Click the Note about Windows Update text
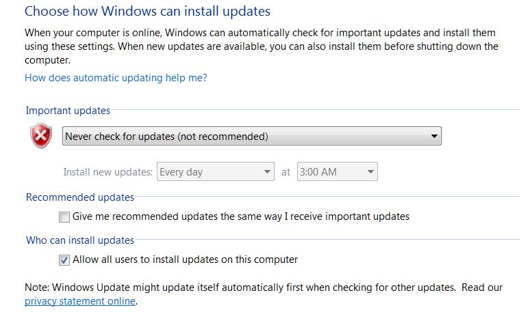Viewport: 530px width, 323px height. tap(240, 287)
